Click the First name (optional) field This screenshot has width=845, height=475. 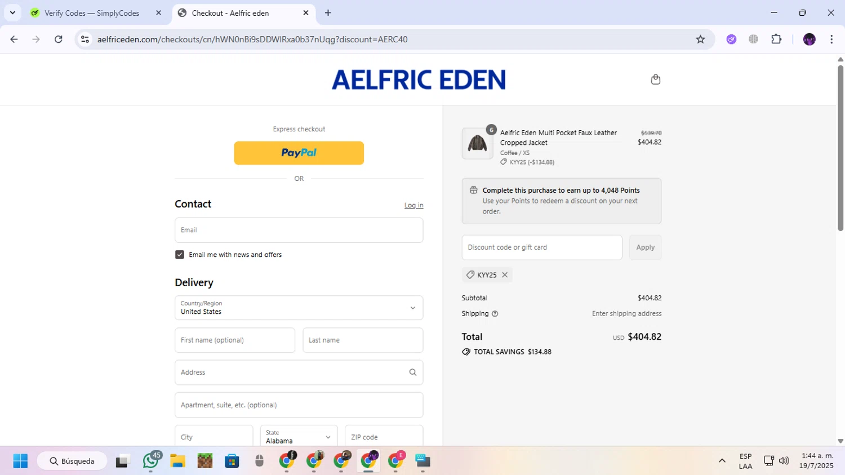pos(235,340)
